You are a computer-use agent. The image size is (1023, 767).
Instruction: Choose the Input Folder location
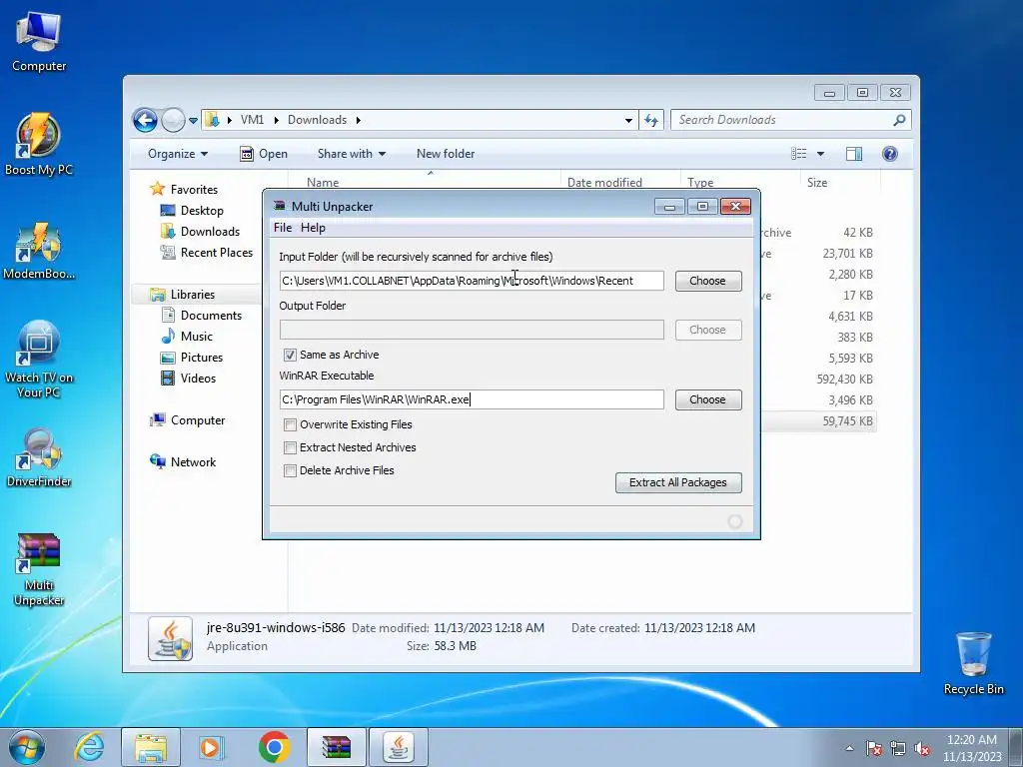[708, 281]
